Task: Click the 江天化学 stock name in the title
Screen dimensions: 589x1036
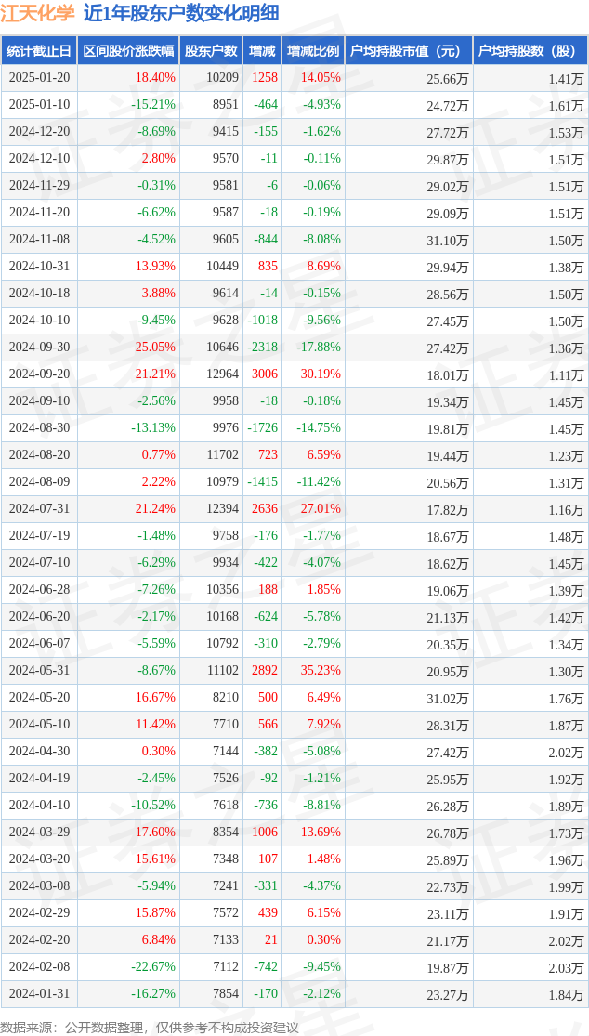Action: 37,13
